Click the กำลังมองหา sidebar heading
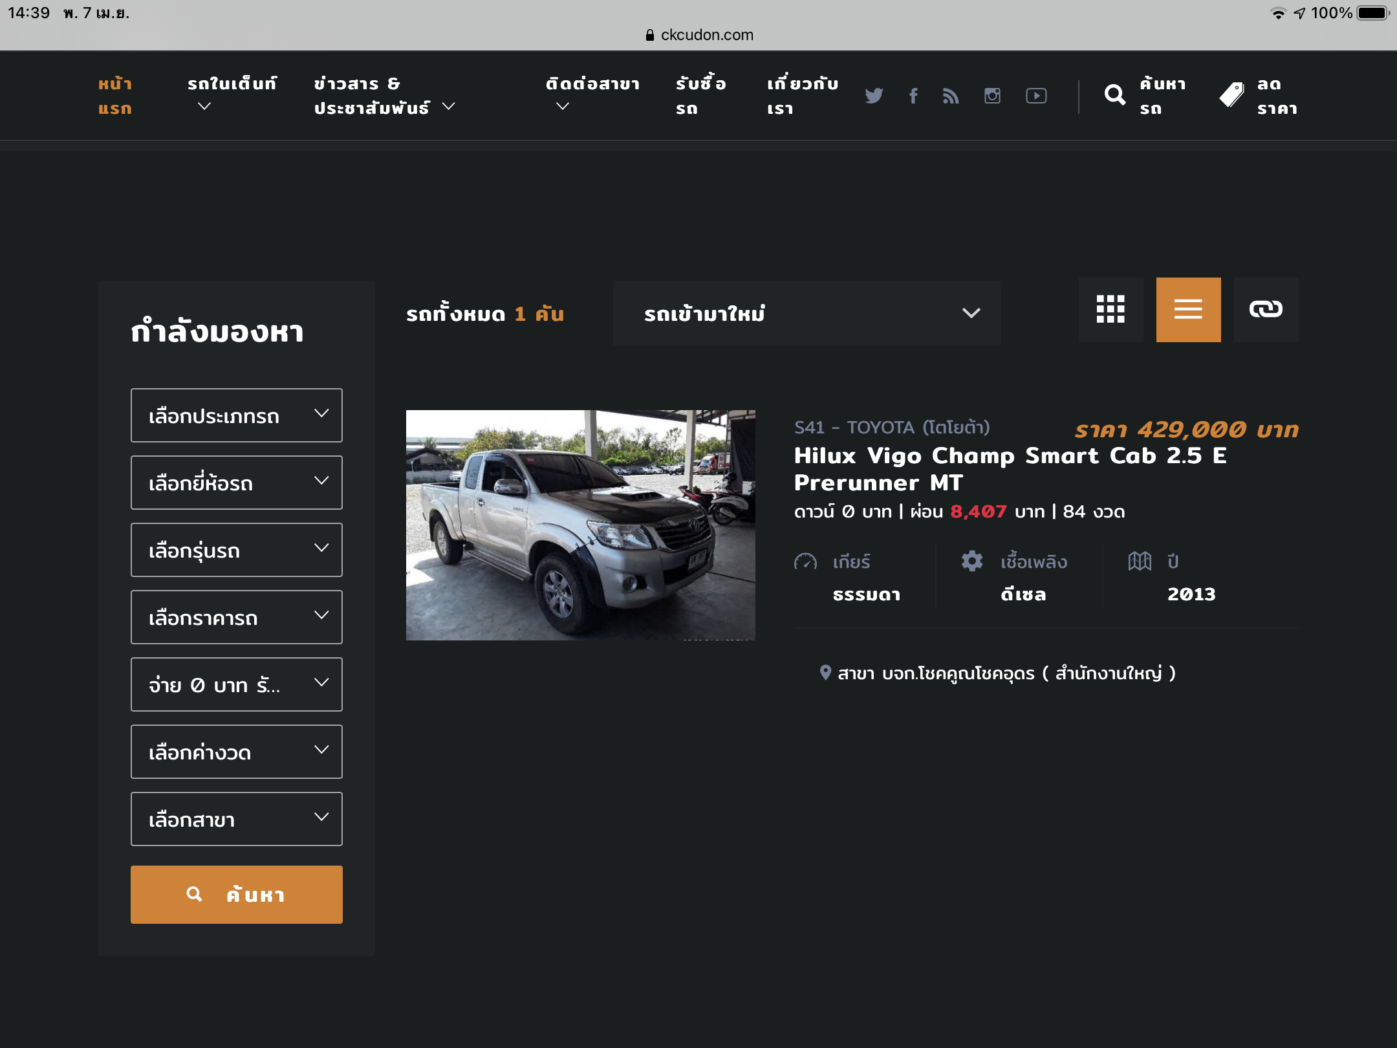The height and width of the screenshot is (1048, 1397). 217,331
